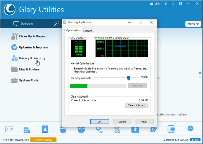Select the Optimization tab

tap(73, 30)
